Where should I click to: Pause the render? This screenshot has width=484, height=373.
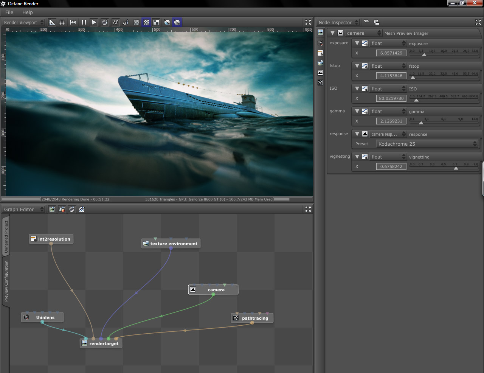pyautogui.click(x=84, y=22)
